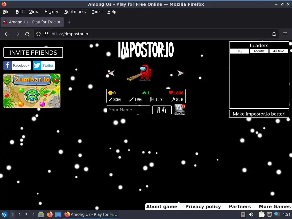Viewport: 292px width, 219px height.
Task: Open the file manager taskbar icon
Action: click(41, 214)
